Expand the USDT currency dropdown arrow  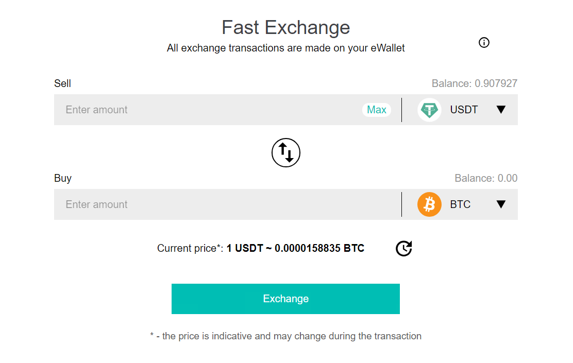(x=501, y=110)
